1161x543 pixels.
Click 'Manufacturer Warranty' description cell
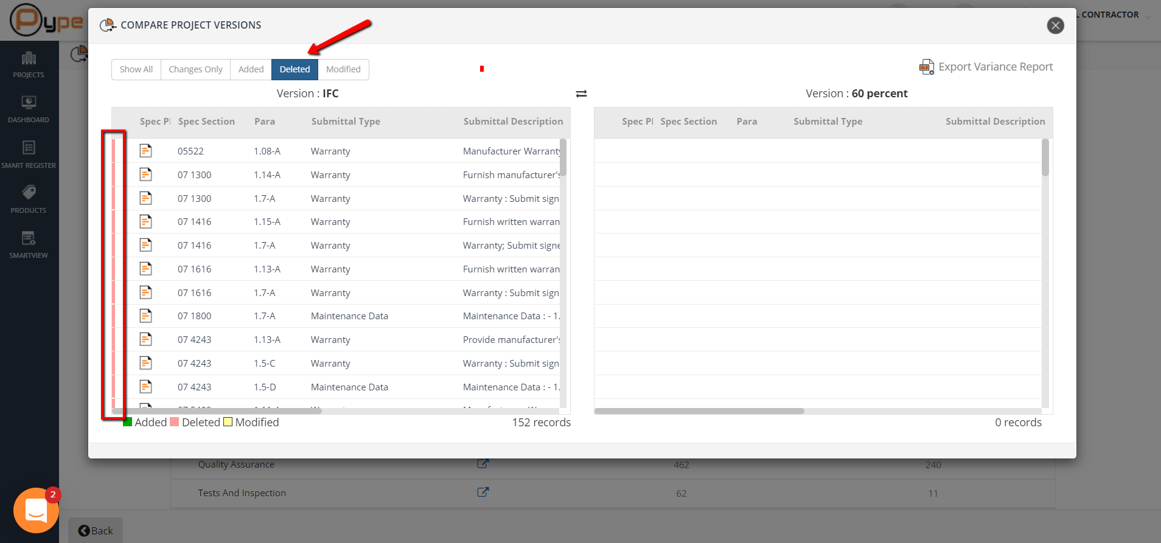point(511,151)
